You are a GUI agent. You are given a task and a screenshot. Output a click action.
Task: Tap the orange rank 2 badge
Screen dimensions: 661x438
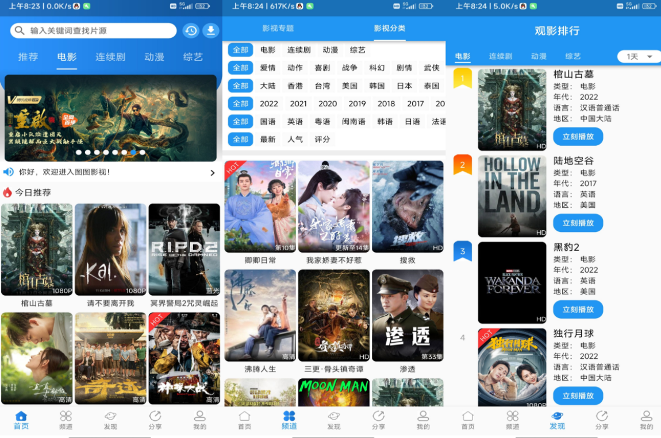coord(463,165)
